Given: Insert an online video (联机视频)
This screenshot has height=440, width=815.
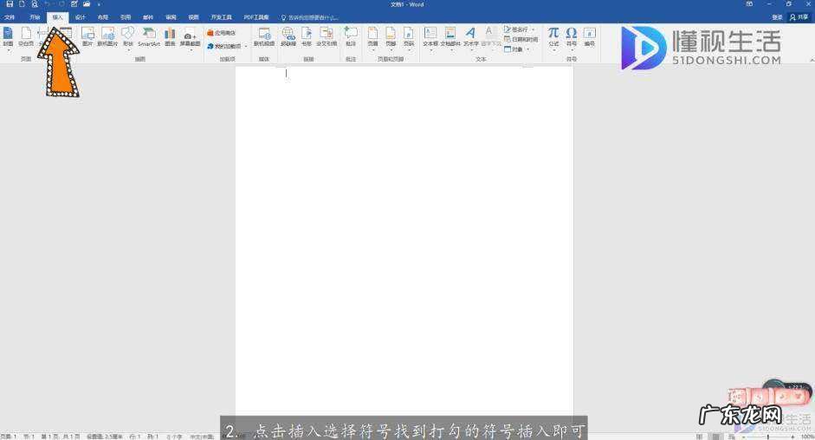Looking at the screenshot, I should tap(264, 37).
